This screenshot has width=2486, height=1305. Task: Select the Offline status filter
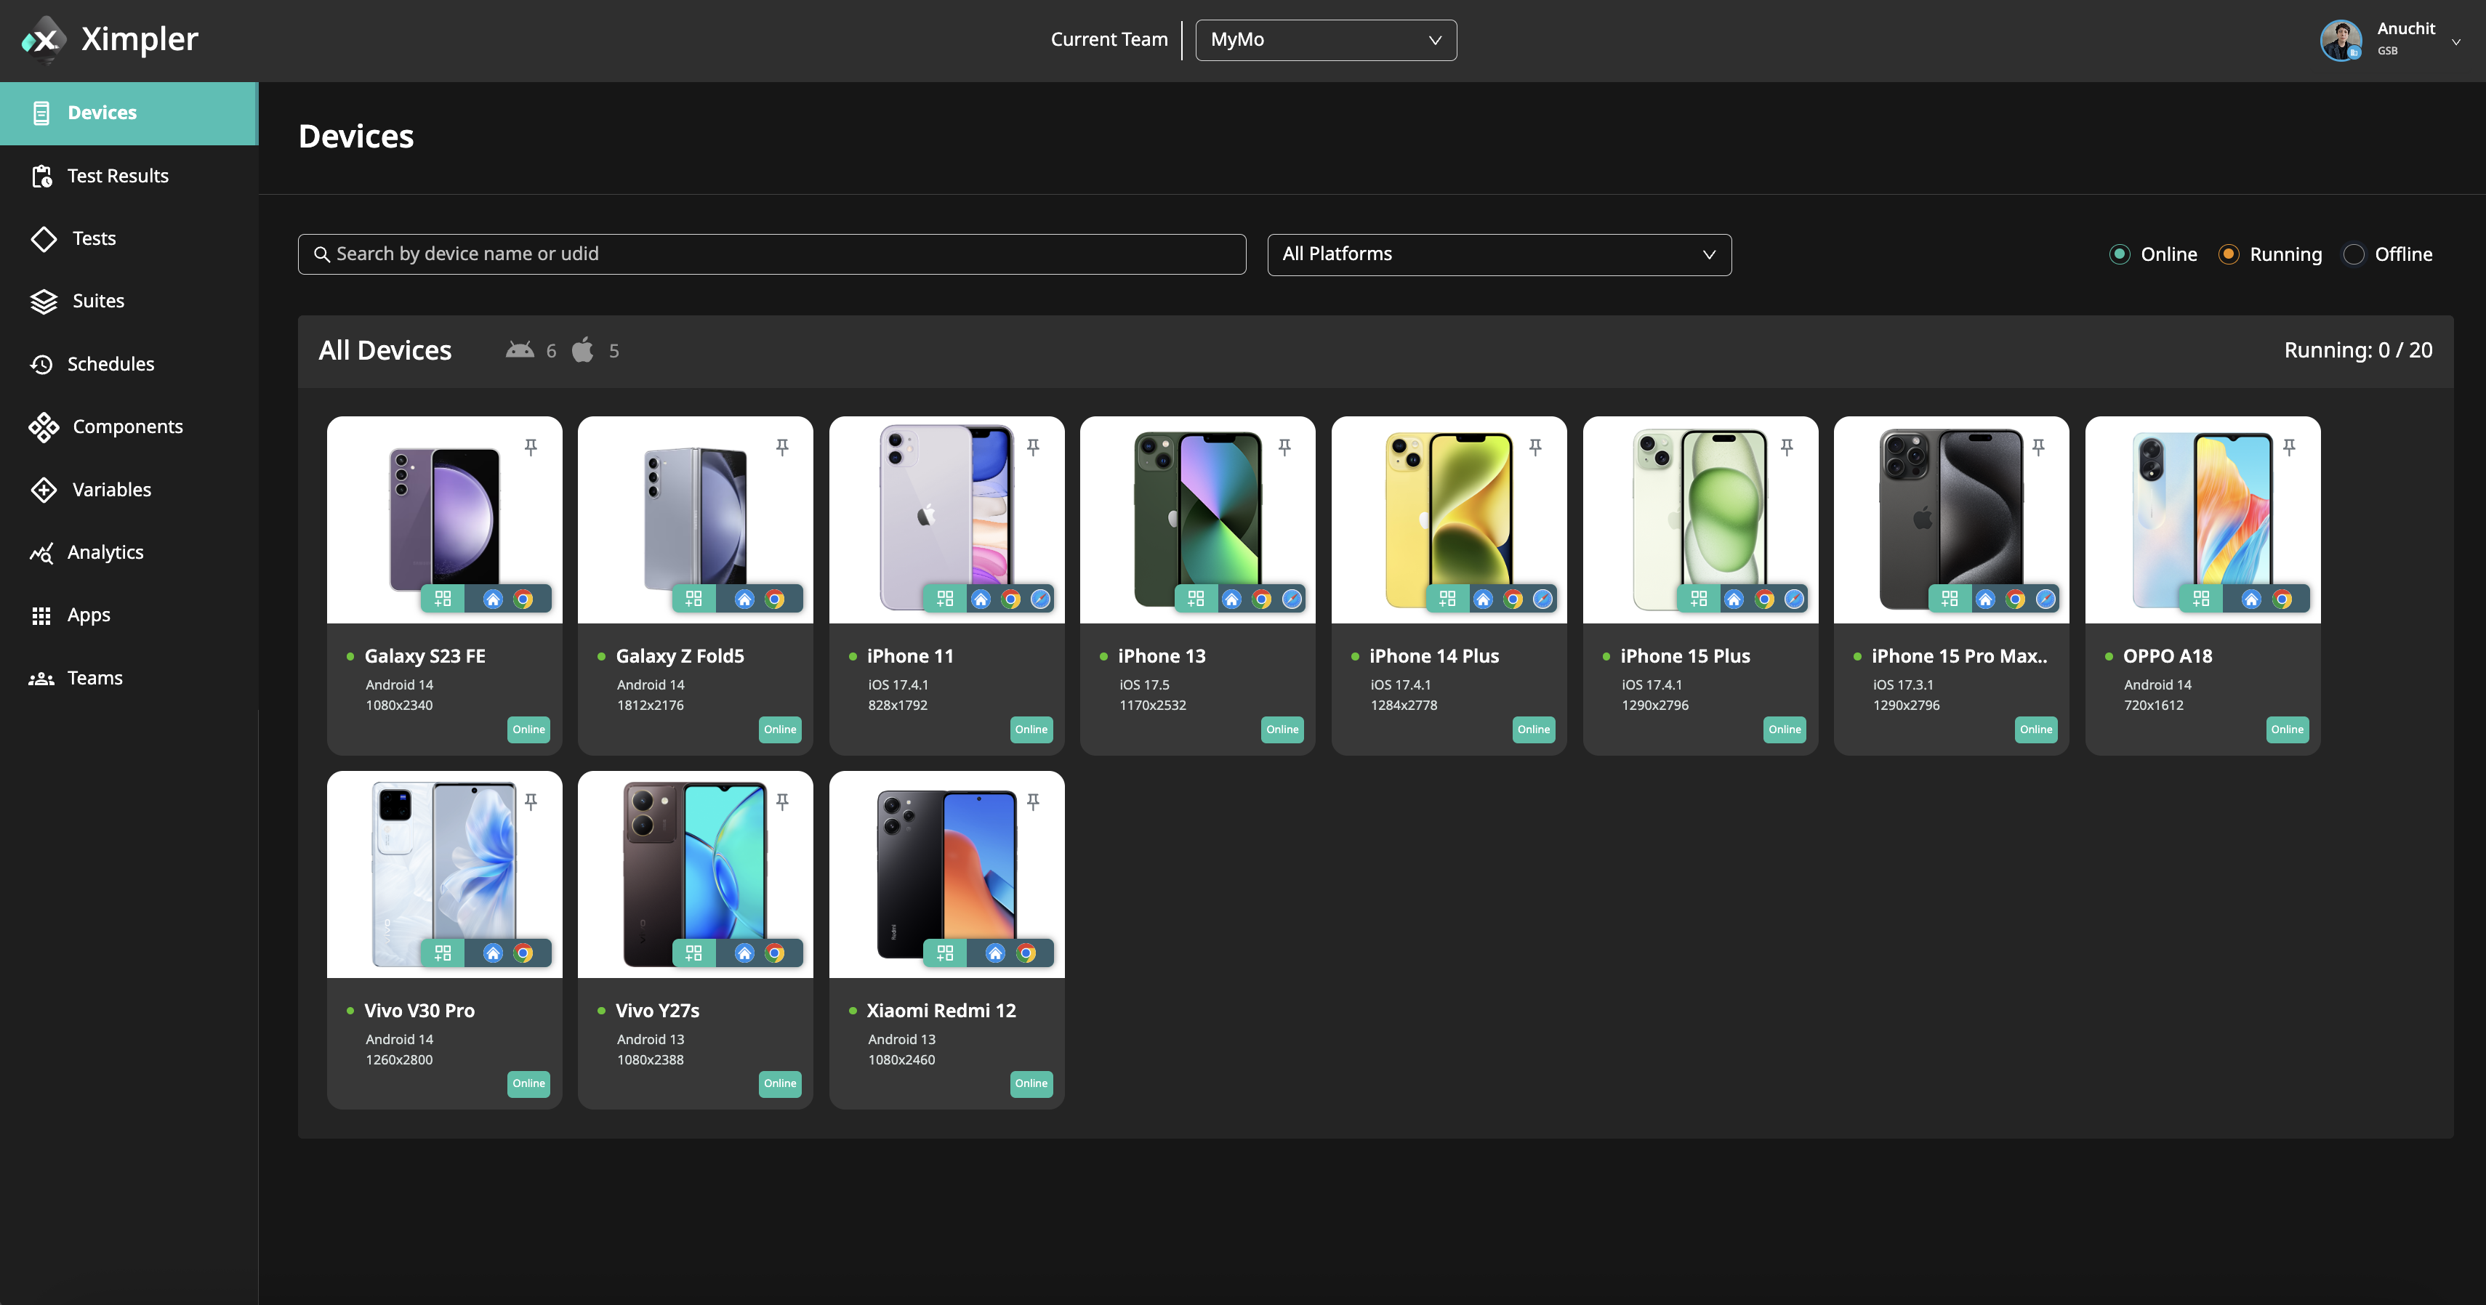point(2354,254)
